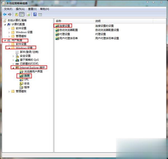Click the 用户配置 user icon

9,40
